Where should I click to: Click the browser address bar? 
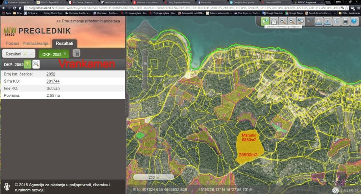(177, 7)
